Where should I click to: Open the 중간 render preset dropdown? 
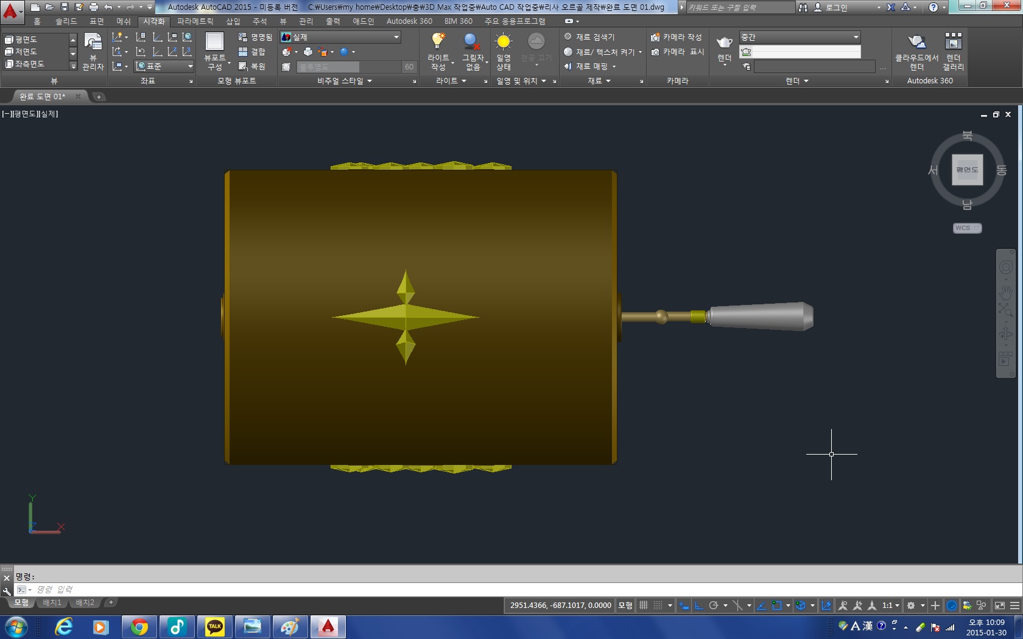[856, 37]
